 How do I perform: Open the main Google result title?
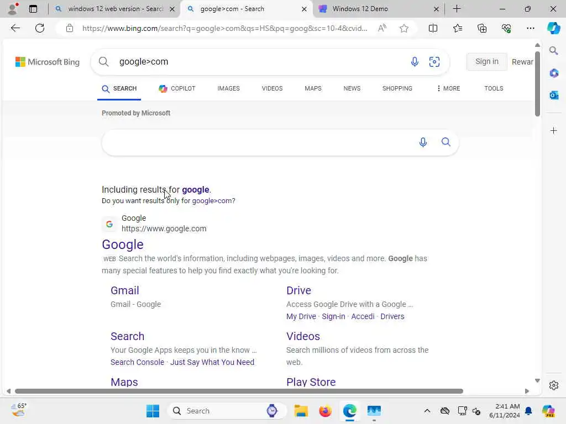[123, 245]
